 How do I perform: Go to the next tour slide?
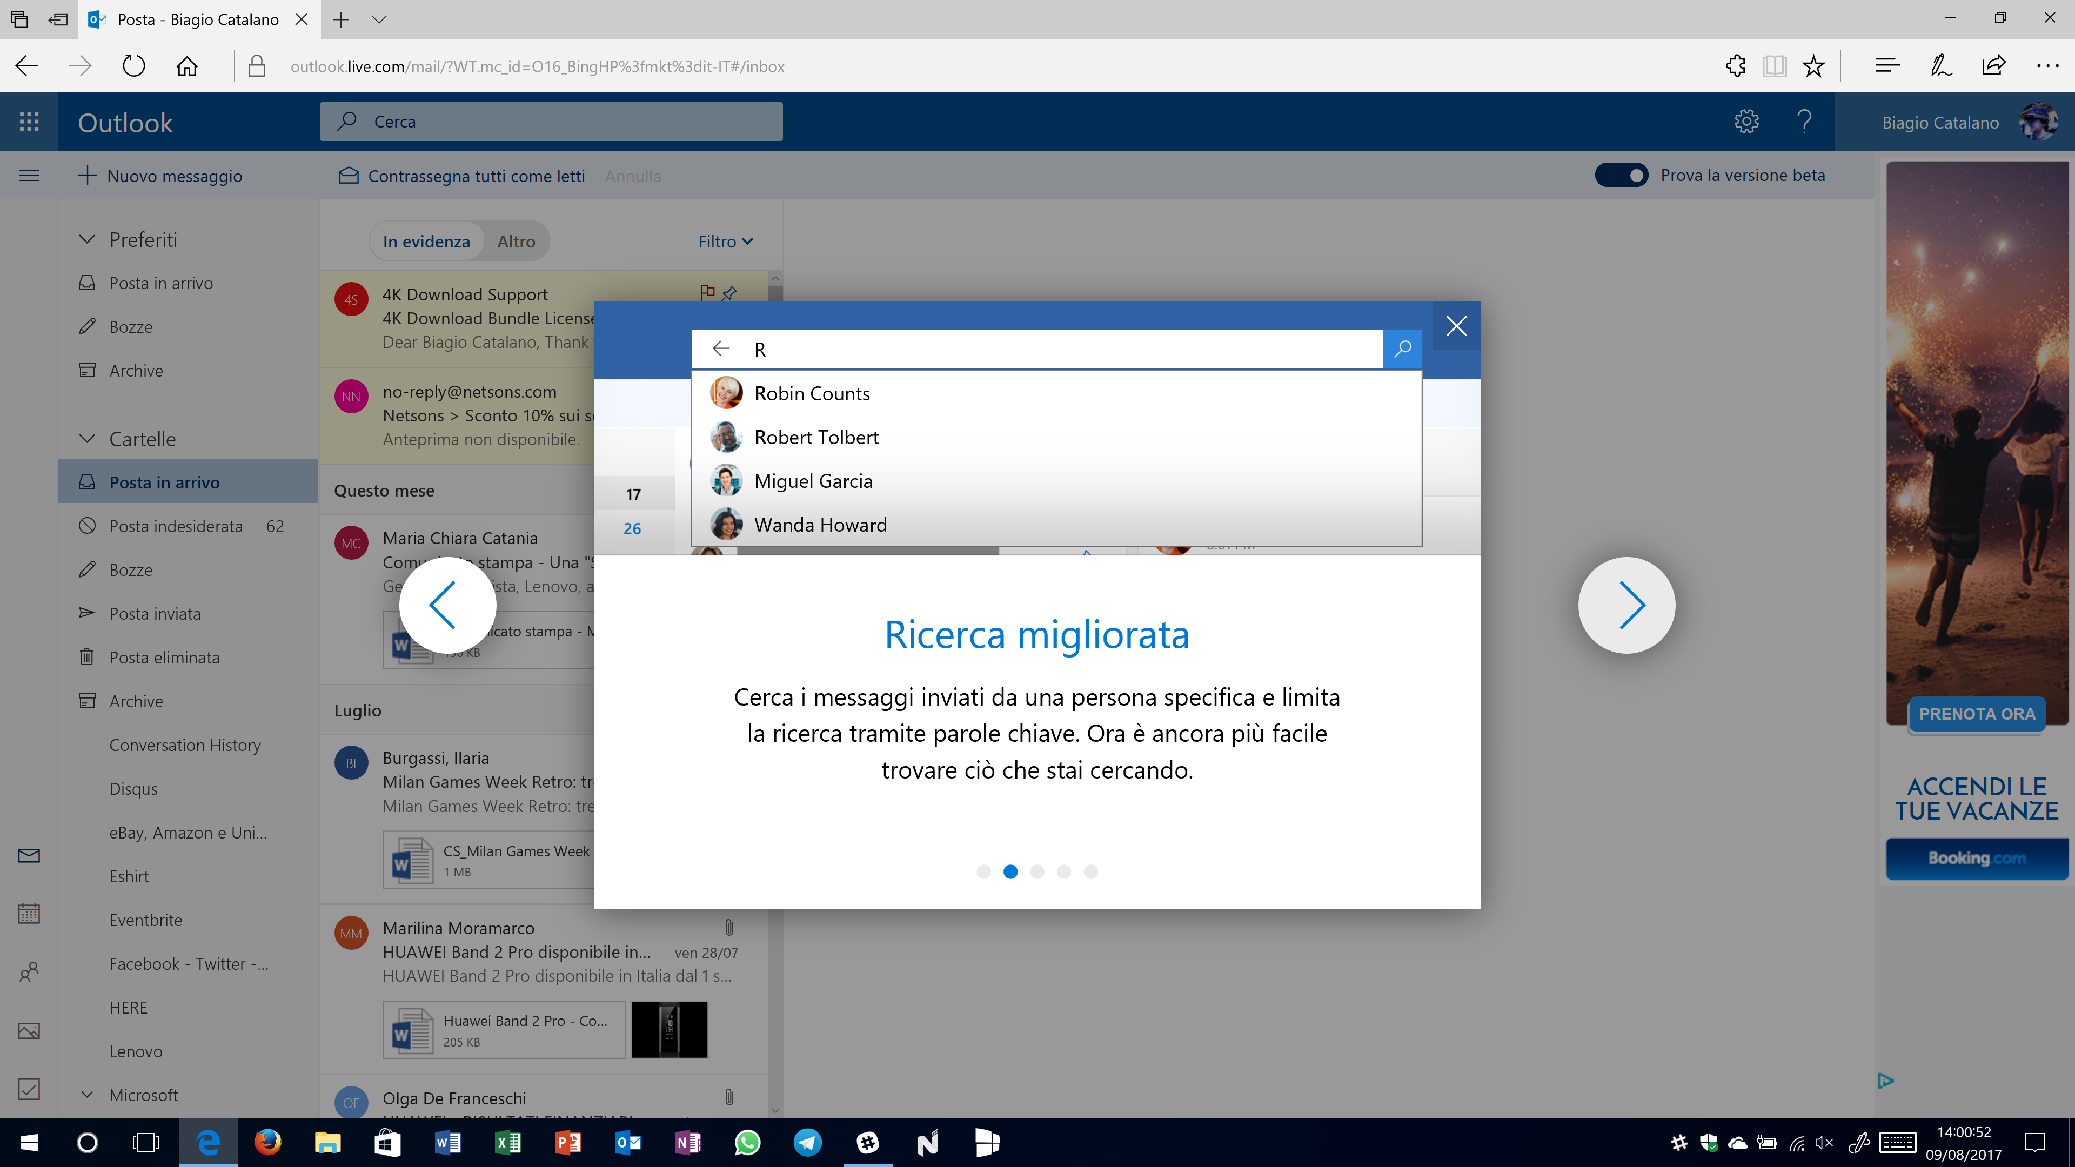[1627, 605]
